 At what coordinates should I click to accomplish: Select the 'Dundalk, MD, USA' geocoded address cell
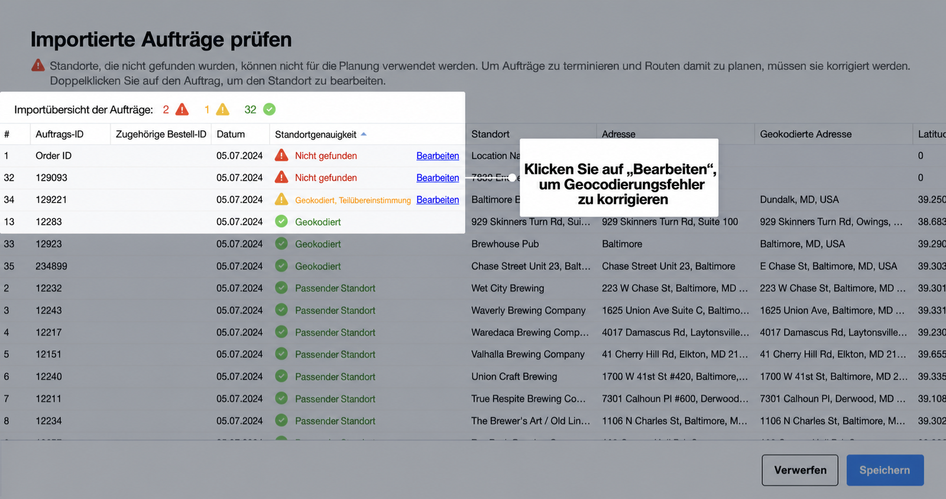[x=799, y=200]
